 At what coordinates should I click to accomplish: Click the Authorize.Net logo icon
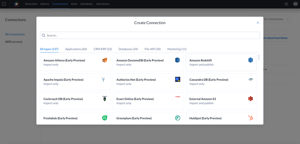pyautogui.click(x=178, y=80)
